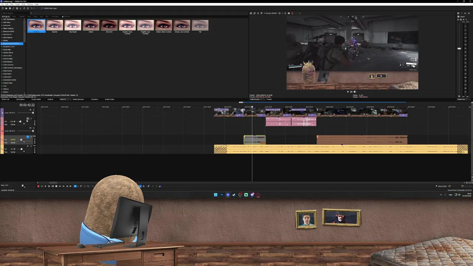Mute the fifth track (yellow audio)

(28, 146)
